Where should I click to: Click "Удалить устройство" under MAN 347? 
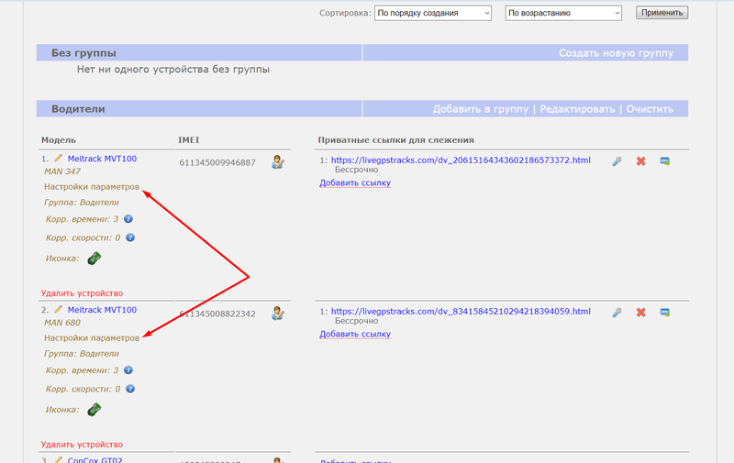tap(81, 293)
